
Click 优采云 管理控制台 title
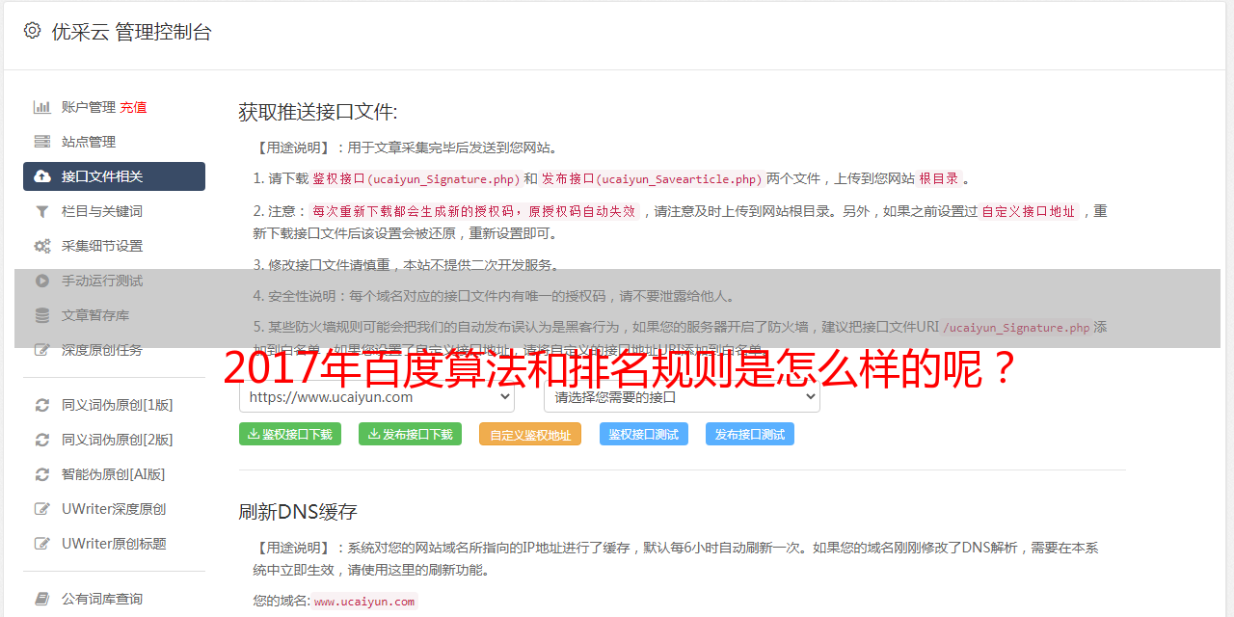[x=131, y=32]
